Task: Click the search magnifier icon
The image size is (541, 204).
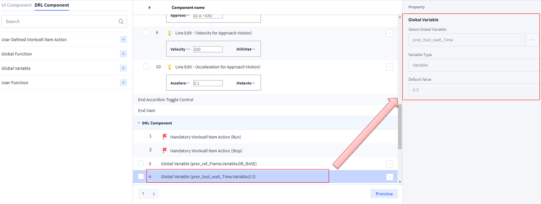Action: [x=121, y=22]
